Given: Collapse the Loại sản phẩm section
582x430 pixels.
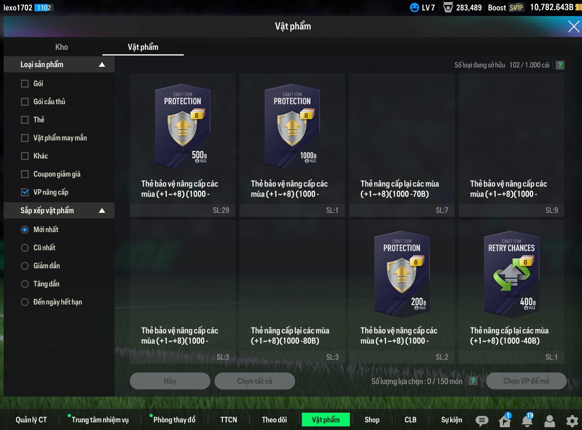Looking at the screenshot, I should pos(102,65).
